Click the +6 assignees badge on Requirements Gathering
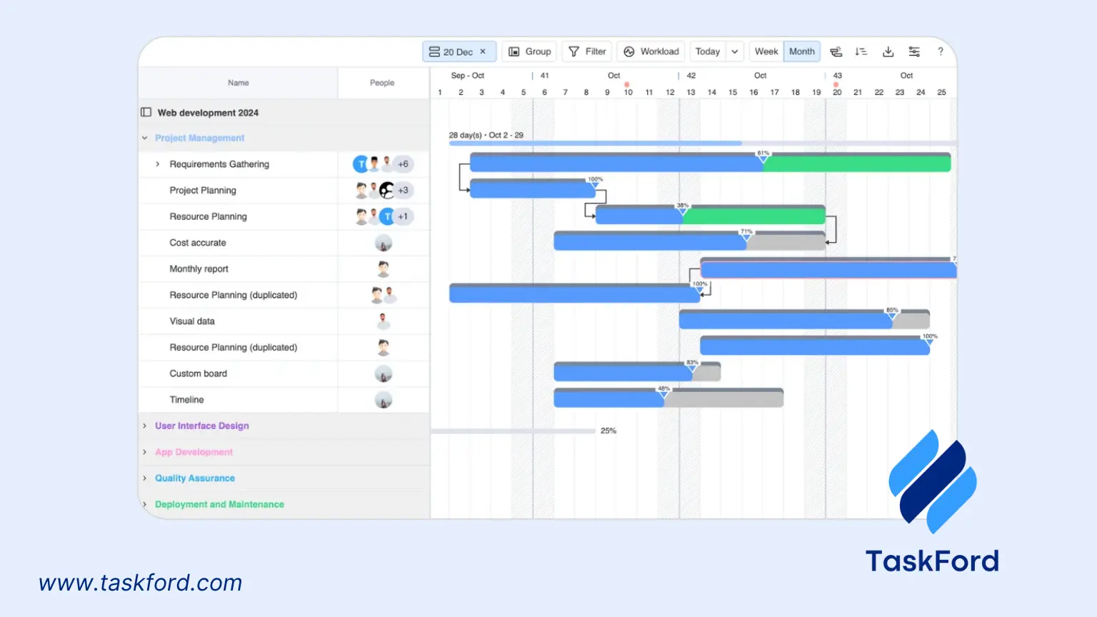Viewport: 1097px width, 617px height. (x=402, y=164)
